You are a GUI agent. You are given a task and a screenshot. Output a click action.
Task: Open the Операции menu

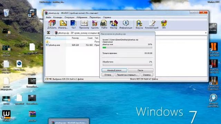point(69,18)
